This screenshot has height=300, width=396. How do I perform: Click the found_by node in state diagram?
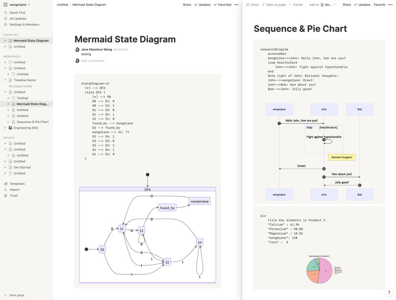[167, 208]
